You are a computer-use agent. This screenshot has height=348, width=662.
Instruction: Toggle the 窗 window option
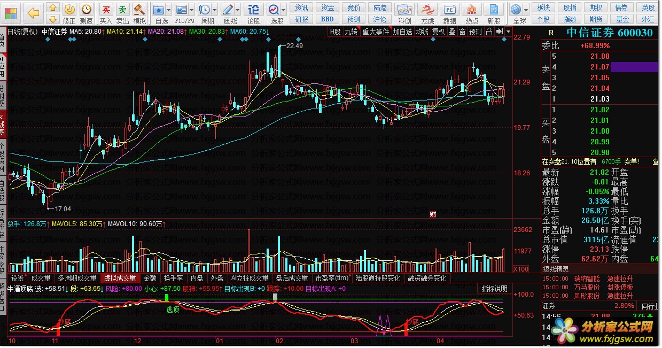coord(462,32)
